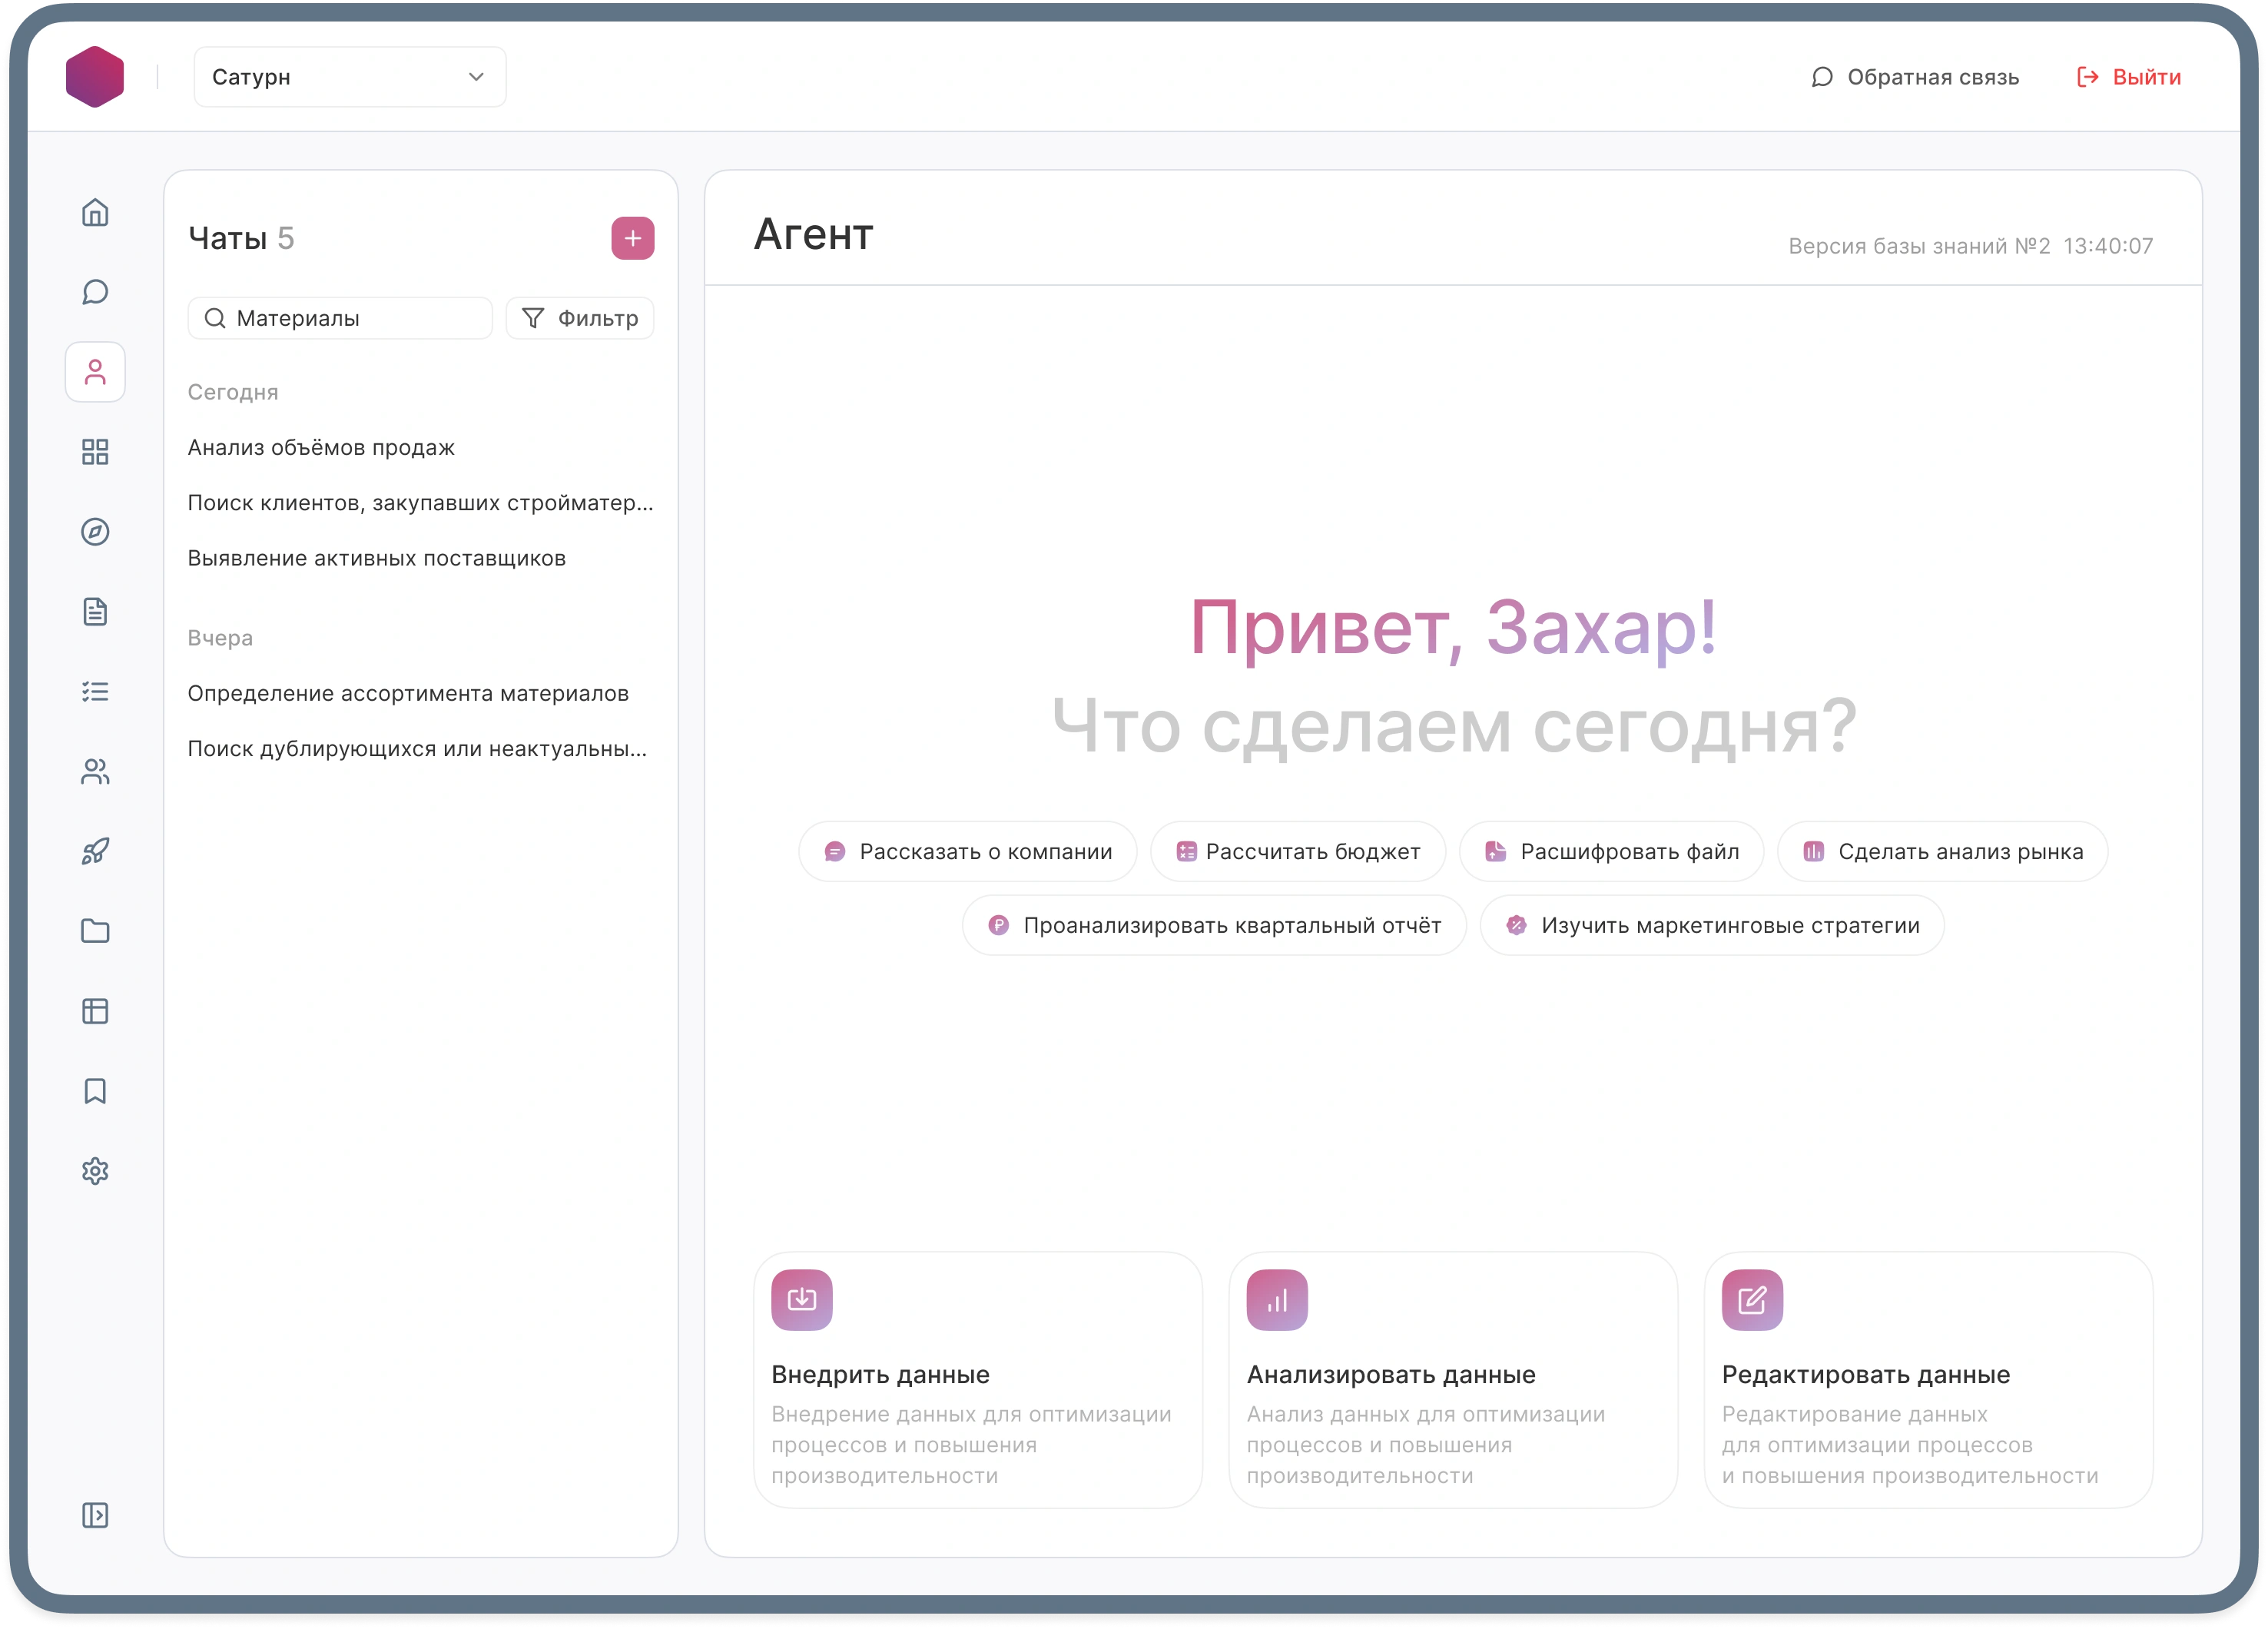Open the document file sidebar icon
Viewport: 2268px width, 1629px height.
[x=95, y=612]
